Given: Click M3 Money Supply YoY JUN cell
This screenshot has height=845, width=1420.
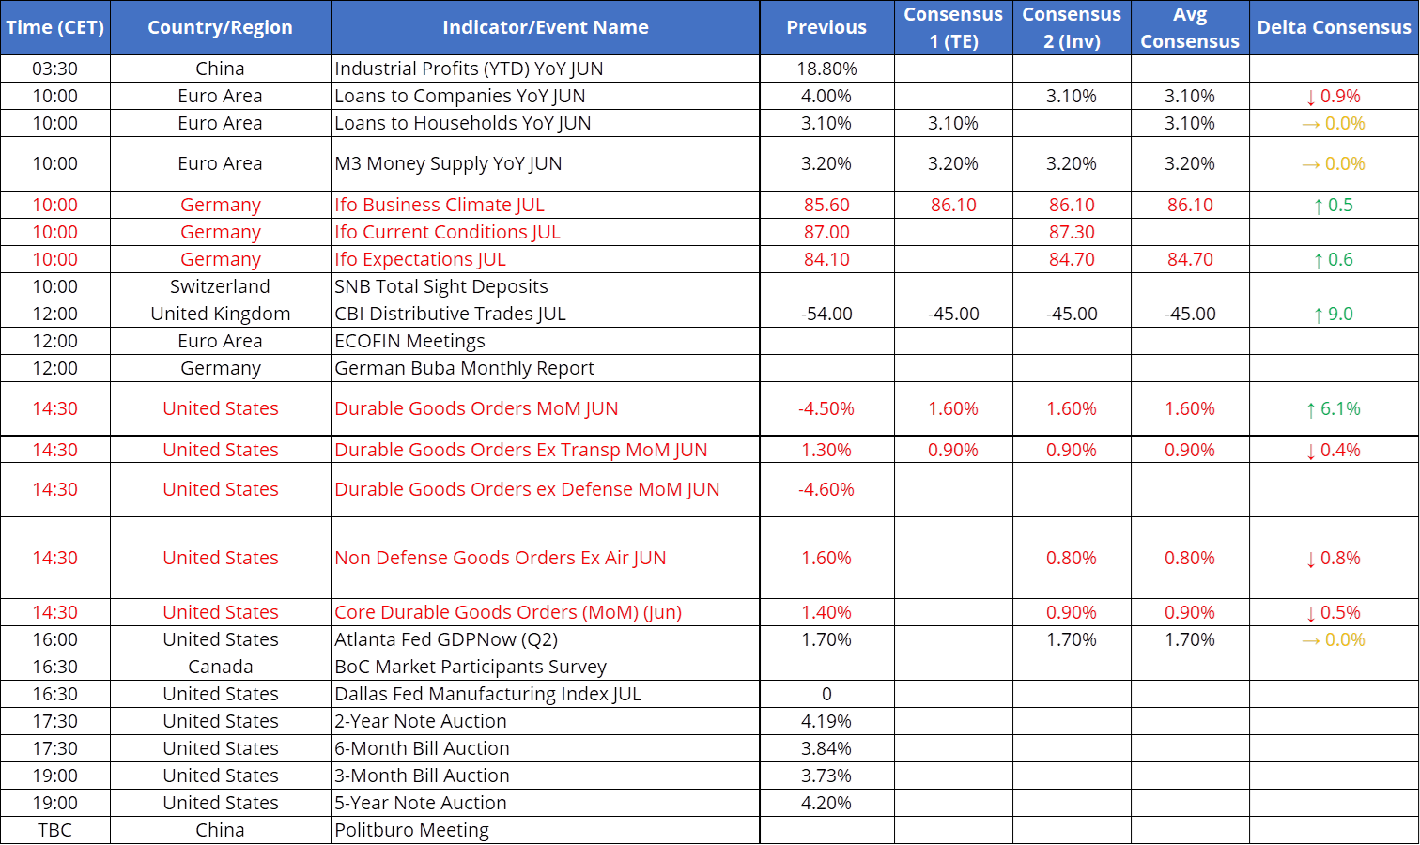Looking at the screenshot, I should (x=546, y=164).
